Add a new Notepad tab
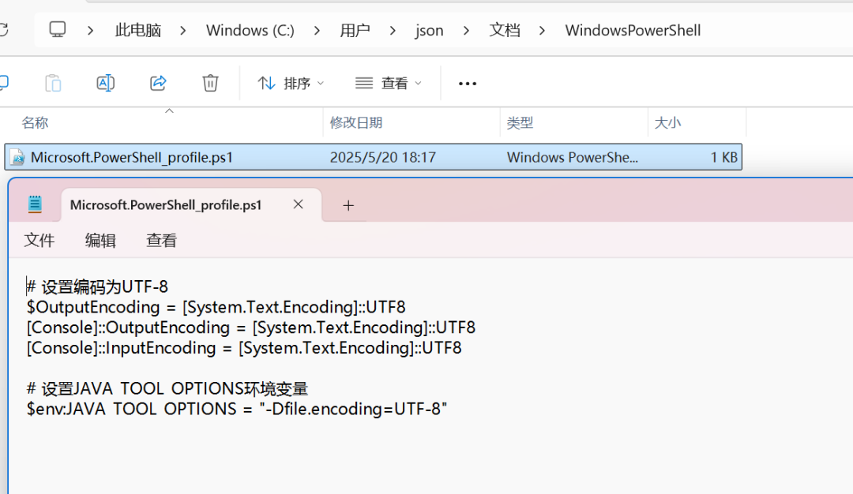Screen dimensions: 853x494 coord(348,205)
